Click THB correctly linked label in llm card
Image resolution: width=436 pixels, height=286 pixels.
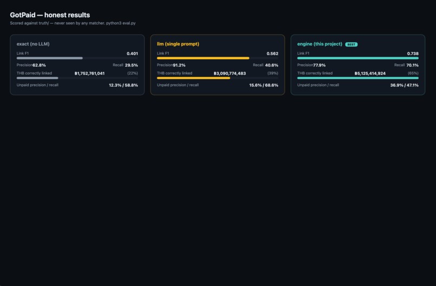175,73
